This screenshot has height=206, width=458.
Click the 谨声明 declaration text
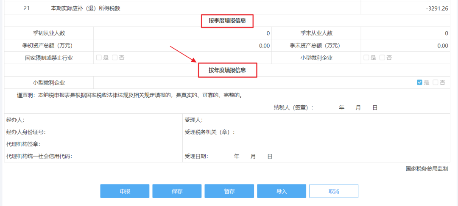tap(130, 95)
